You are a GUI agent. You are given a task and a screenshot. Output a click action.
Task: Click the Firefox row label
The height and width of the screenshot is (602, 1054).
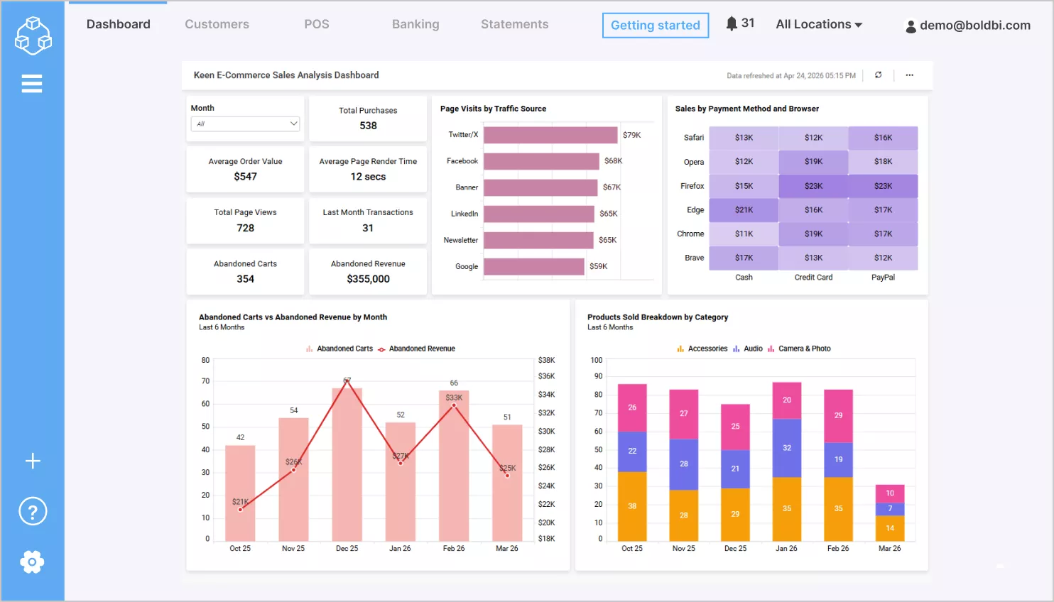point(692,186)
